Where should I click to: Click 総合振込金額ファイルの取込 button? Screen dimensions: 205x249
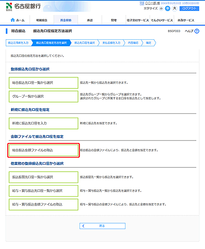[x=43, y=150]
